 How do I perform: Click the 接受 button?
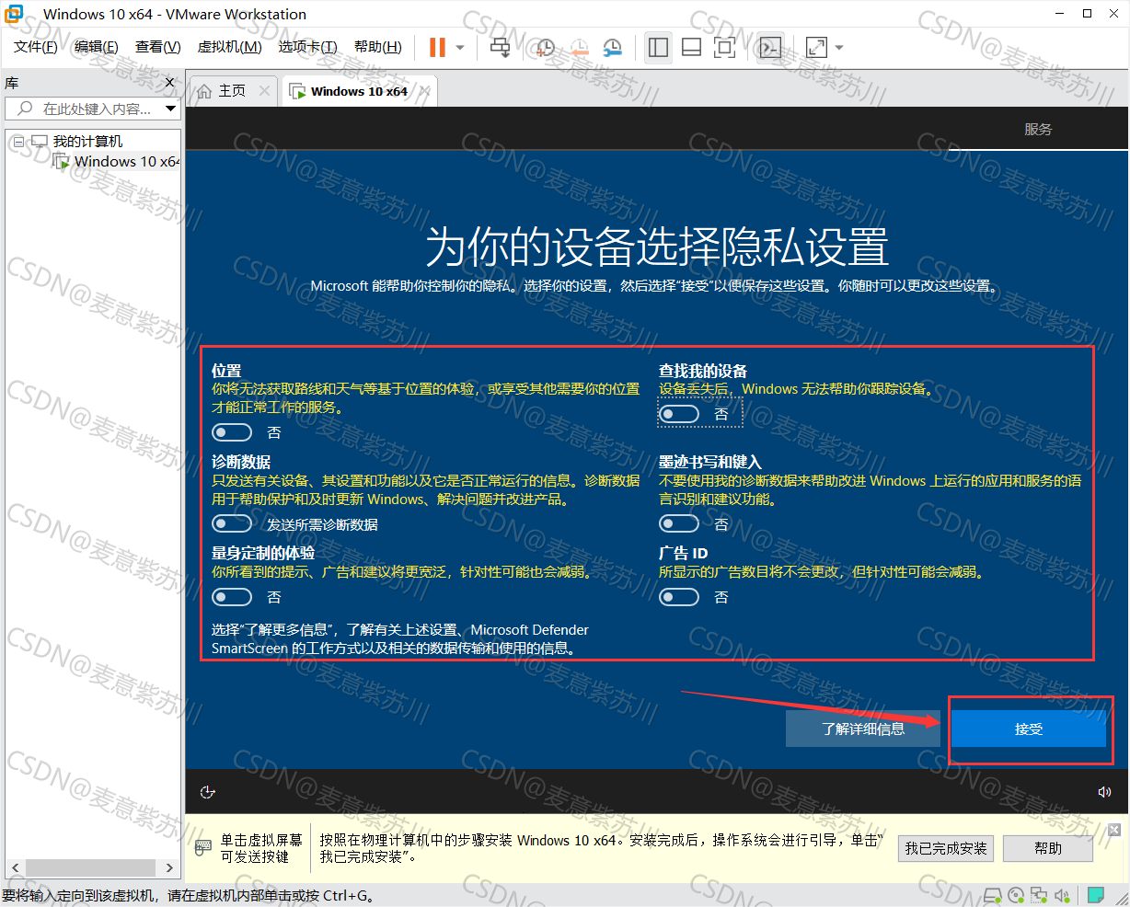click(1029, 729)
